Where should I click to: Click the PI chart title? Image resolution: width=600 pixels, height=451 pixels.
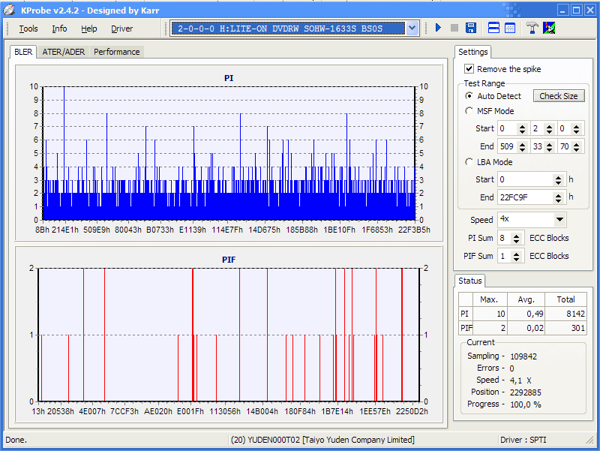pos(229,78)
